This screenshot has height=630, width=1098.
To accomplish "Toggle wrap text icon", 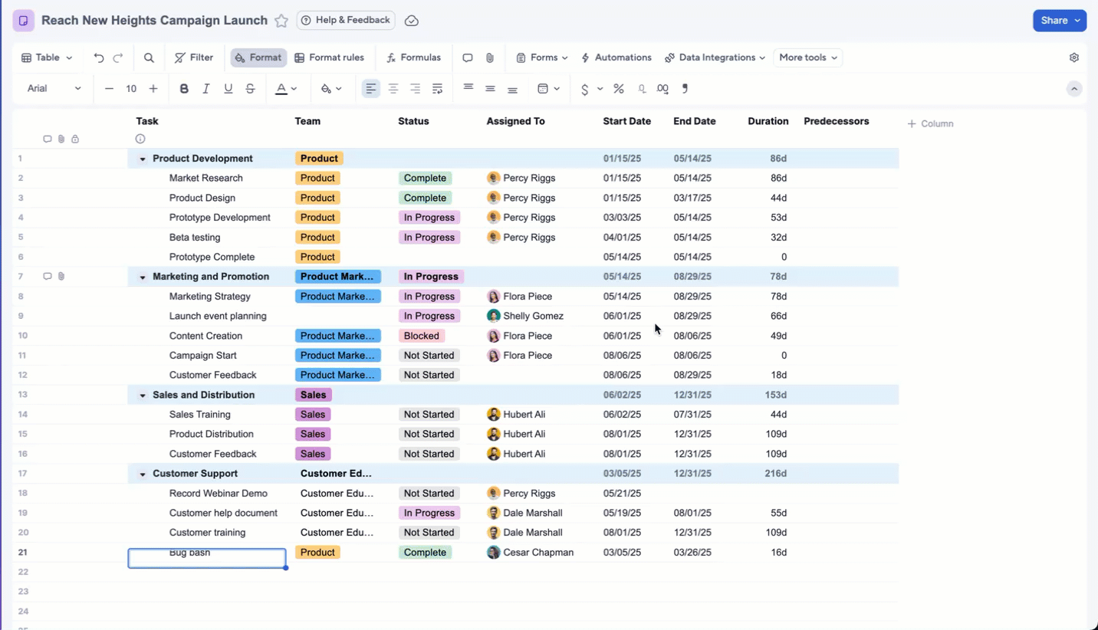I will point(438,89).
